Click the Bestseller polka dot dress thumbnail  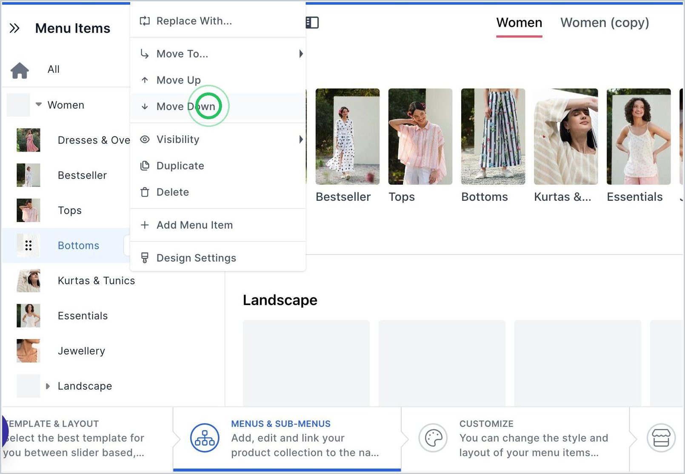(x=347, y=137)
